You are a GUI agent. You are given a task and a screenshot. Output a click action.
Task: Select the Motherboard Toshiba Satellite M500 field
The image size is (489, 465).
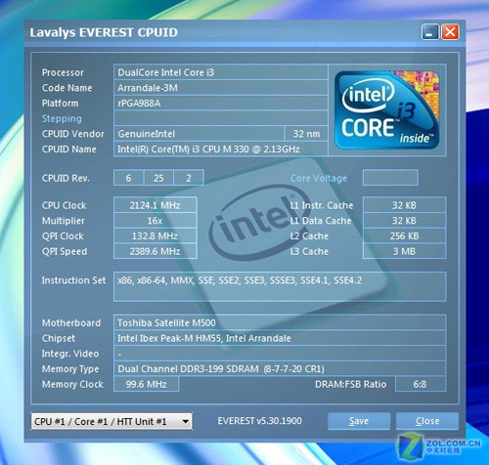coord(280,322)
